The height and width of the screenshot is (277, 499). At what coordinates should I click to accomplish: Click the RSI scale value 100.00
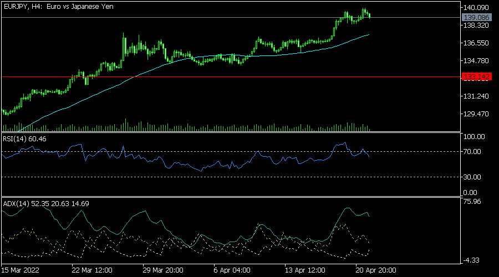474,137
